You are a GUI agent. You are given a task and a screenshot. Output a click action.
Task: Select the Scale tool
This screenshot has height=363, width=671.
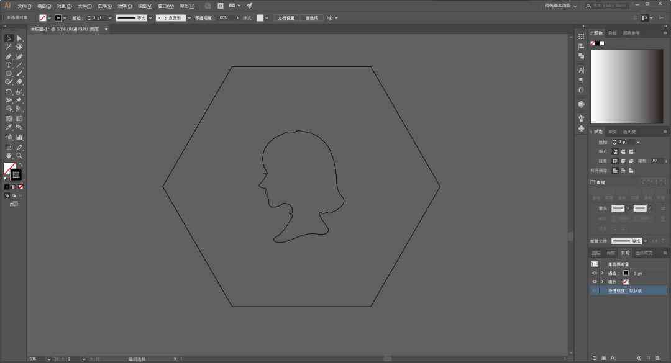[x=19, y=91]
